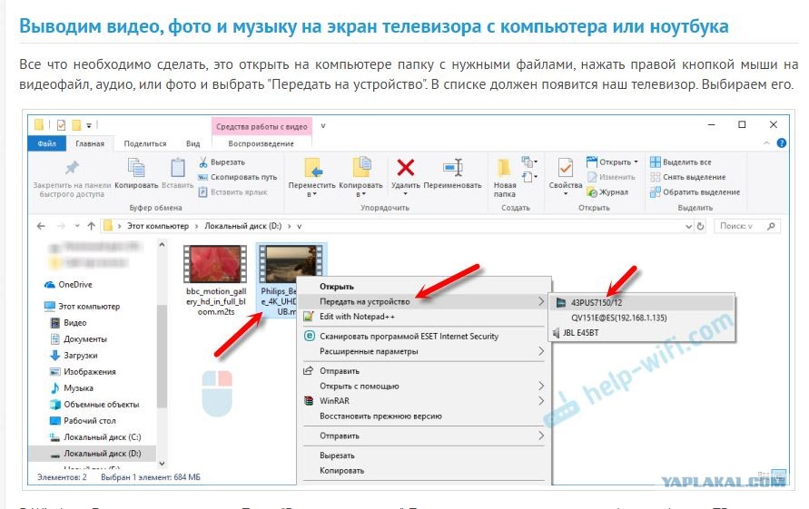Image resolution: width=809 pixels, height=509 pixels.
Task: Open the Quick Access Toolbar customize arrow
Action: point(89,125)
